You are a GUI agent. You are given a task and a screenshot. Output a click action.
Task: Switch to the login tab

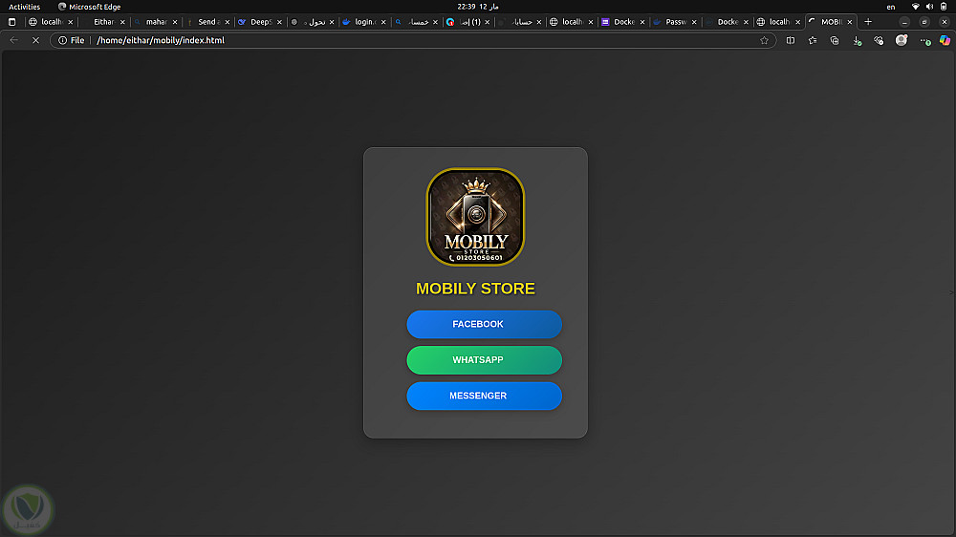tap(363, 22)
